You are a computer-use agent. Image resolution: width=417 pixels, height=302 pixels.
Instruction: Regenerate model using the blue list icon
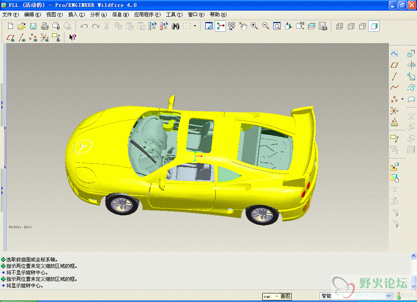[x=152, y=26]
